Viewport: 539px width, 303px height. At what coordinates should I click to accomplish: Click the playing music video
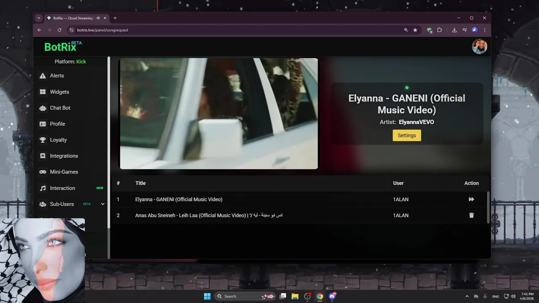tap(219, 114)
